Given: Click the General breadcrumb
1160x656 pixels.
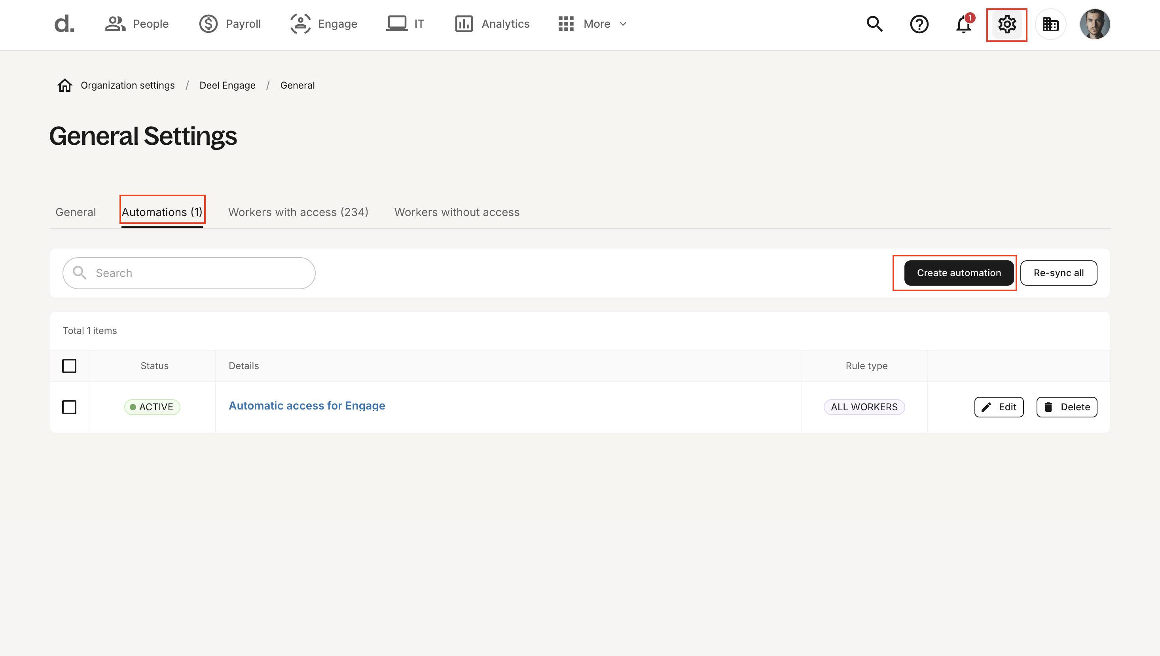Looking at the screenshot, I should pyautogui.click(x=298, y=85).
